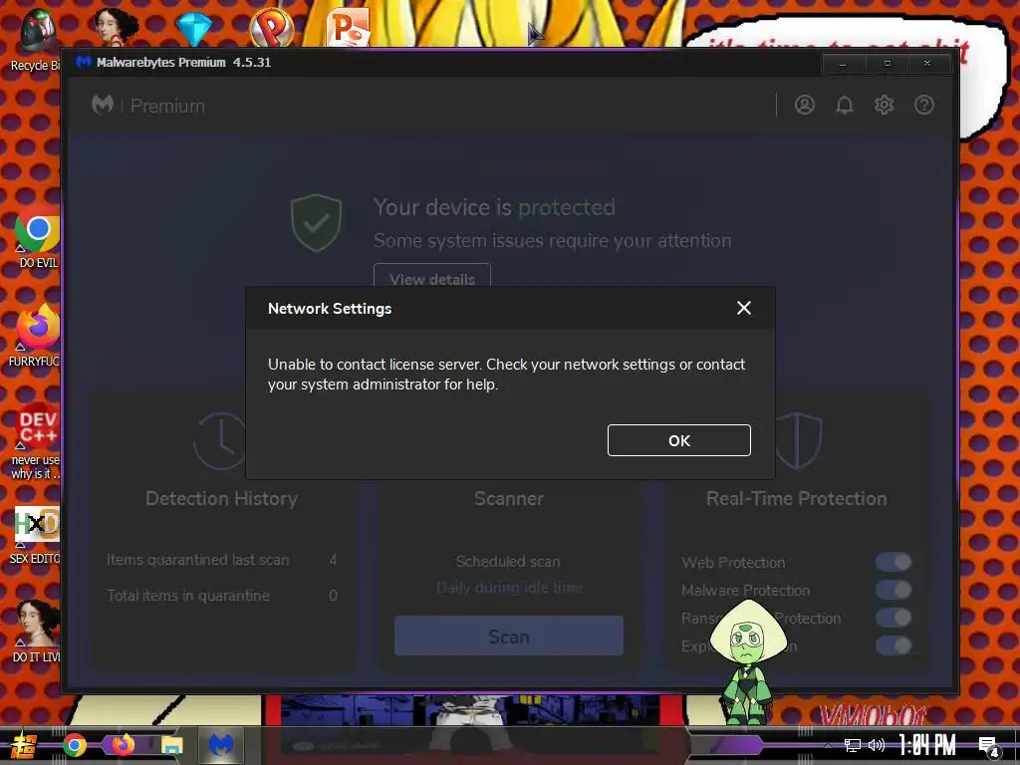Click the green protected shield icon
1020x765 pixels.
click(316, 222)
